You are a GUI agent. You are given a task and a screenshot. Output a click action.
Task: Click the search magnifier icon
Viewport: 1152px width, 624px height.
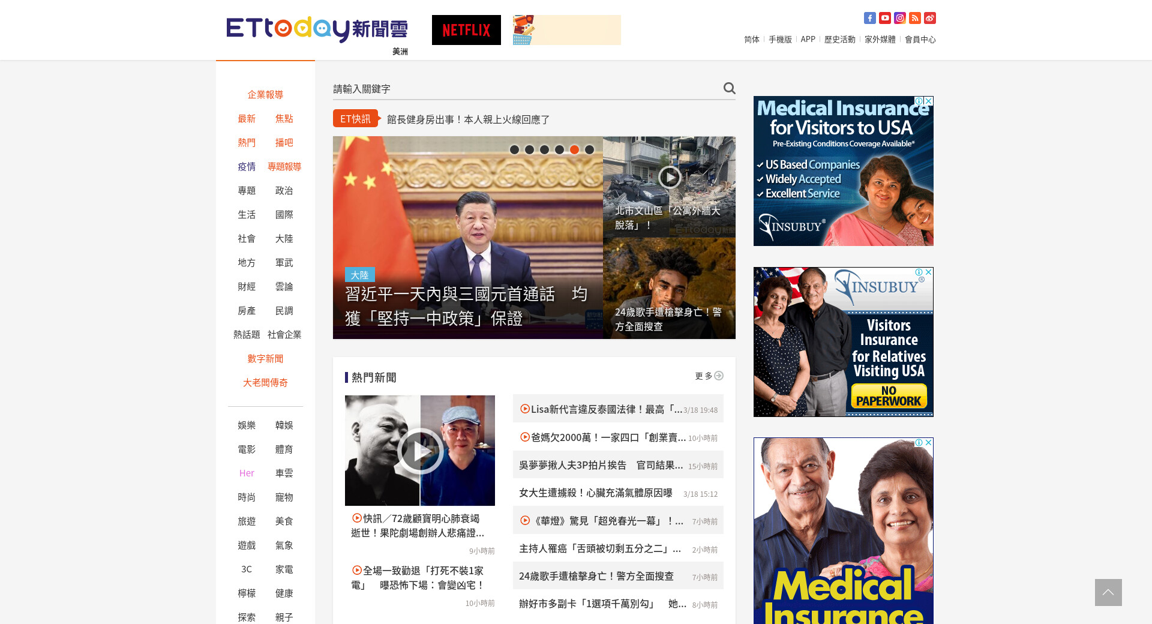729,88
